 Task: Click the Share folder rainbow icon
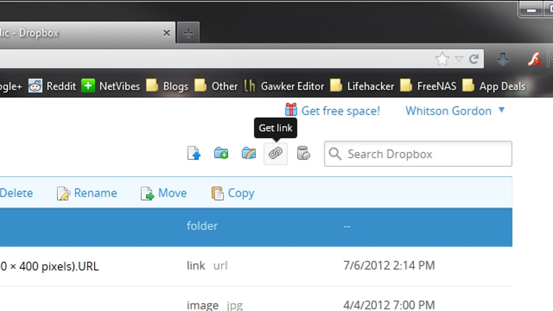coord(249,153)
